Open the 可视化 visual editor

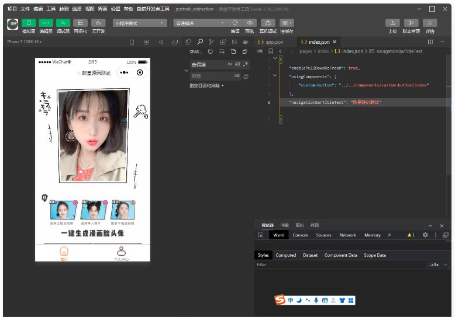coord(80,23)
